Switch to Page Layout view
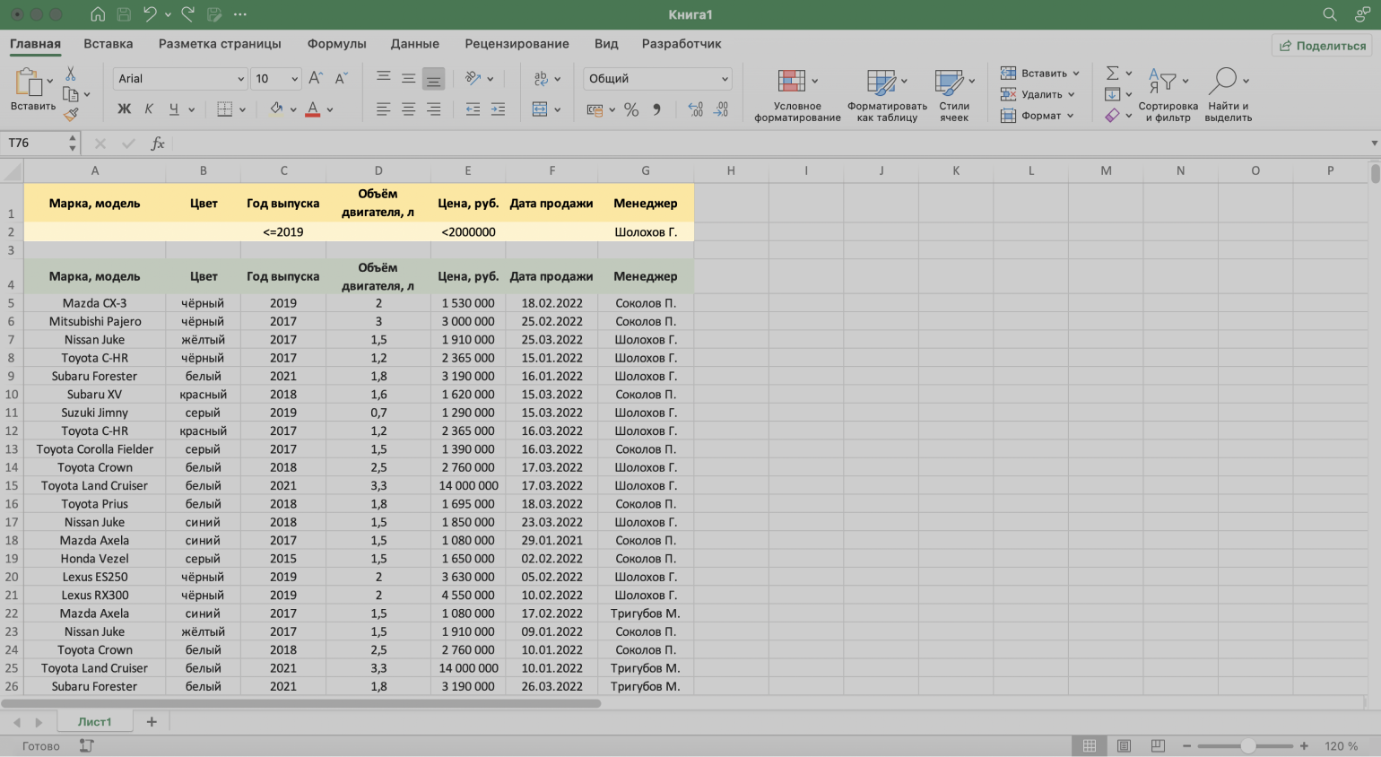 click(x=1124, y=746)
